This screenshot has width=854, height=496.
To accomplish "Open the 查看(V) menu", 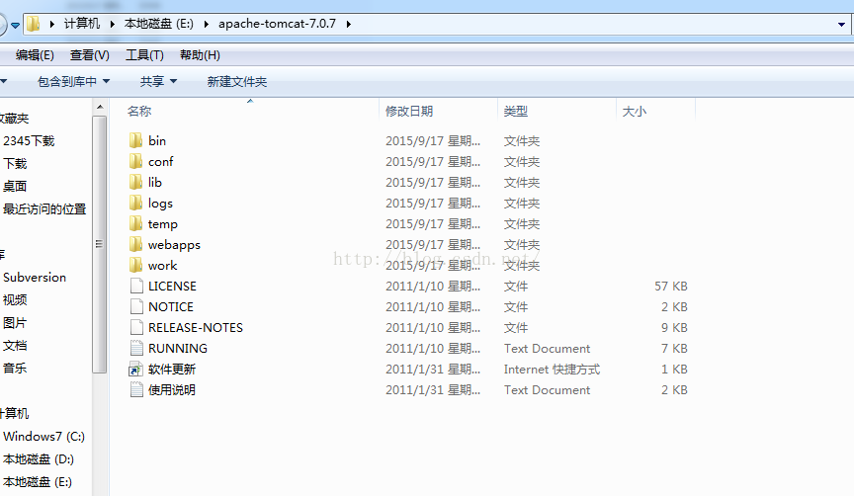I will coord(89,54).
